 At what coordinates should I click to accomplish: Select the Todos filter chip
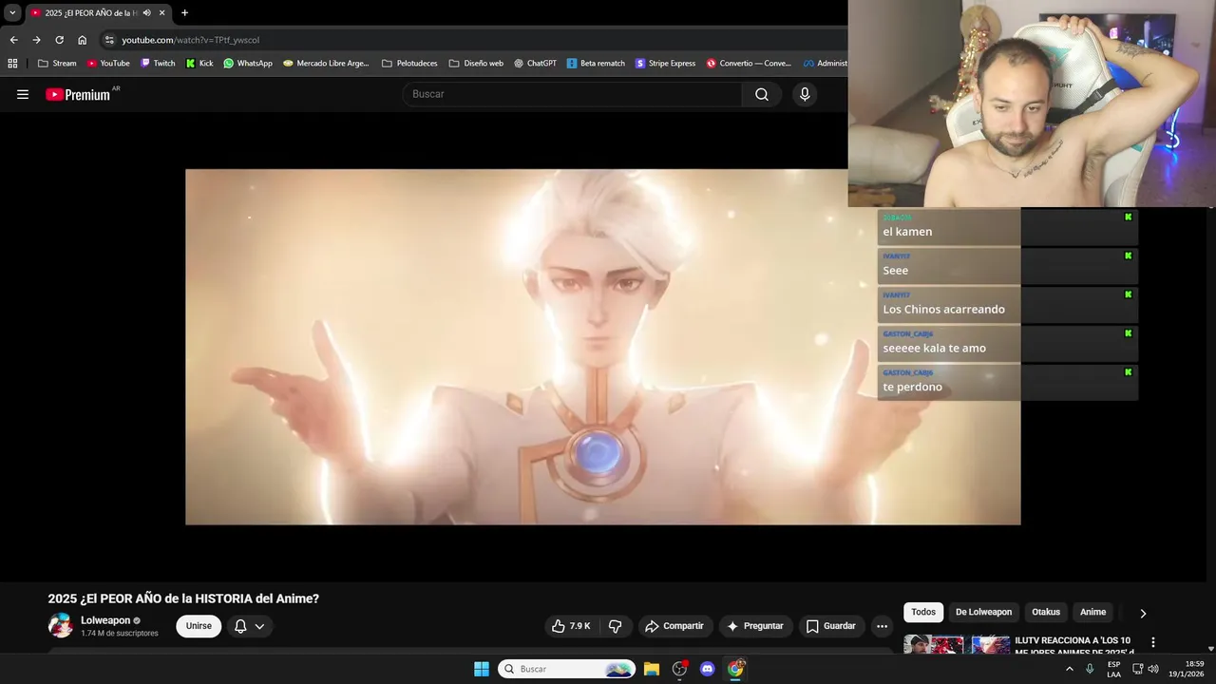pos(923,612)
